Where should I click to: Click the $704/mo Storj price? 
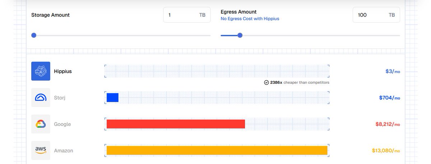[x=389, y=98]
